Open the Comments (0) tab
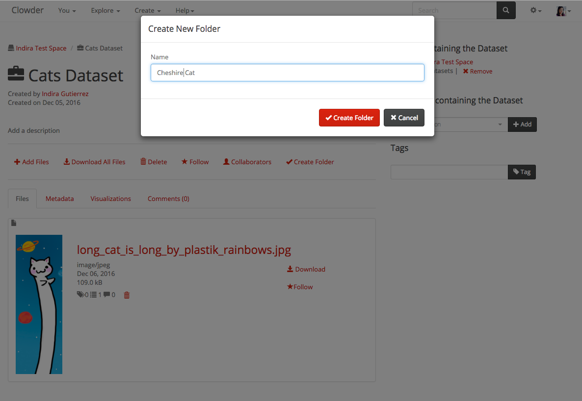Image resolution: width=582 pixels, height=401 pixels. 168,199
